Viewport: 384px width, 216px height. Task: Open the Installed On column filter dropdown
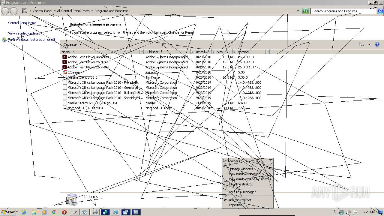pos(213,52)
